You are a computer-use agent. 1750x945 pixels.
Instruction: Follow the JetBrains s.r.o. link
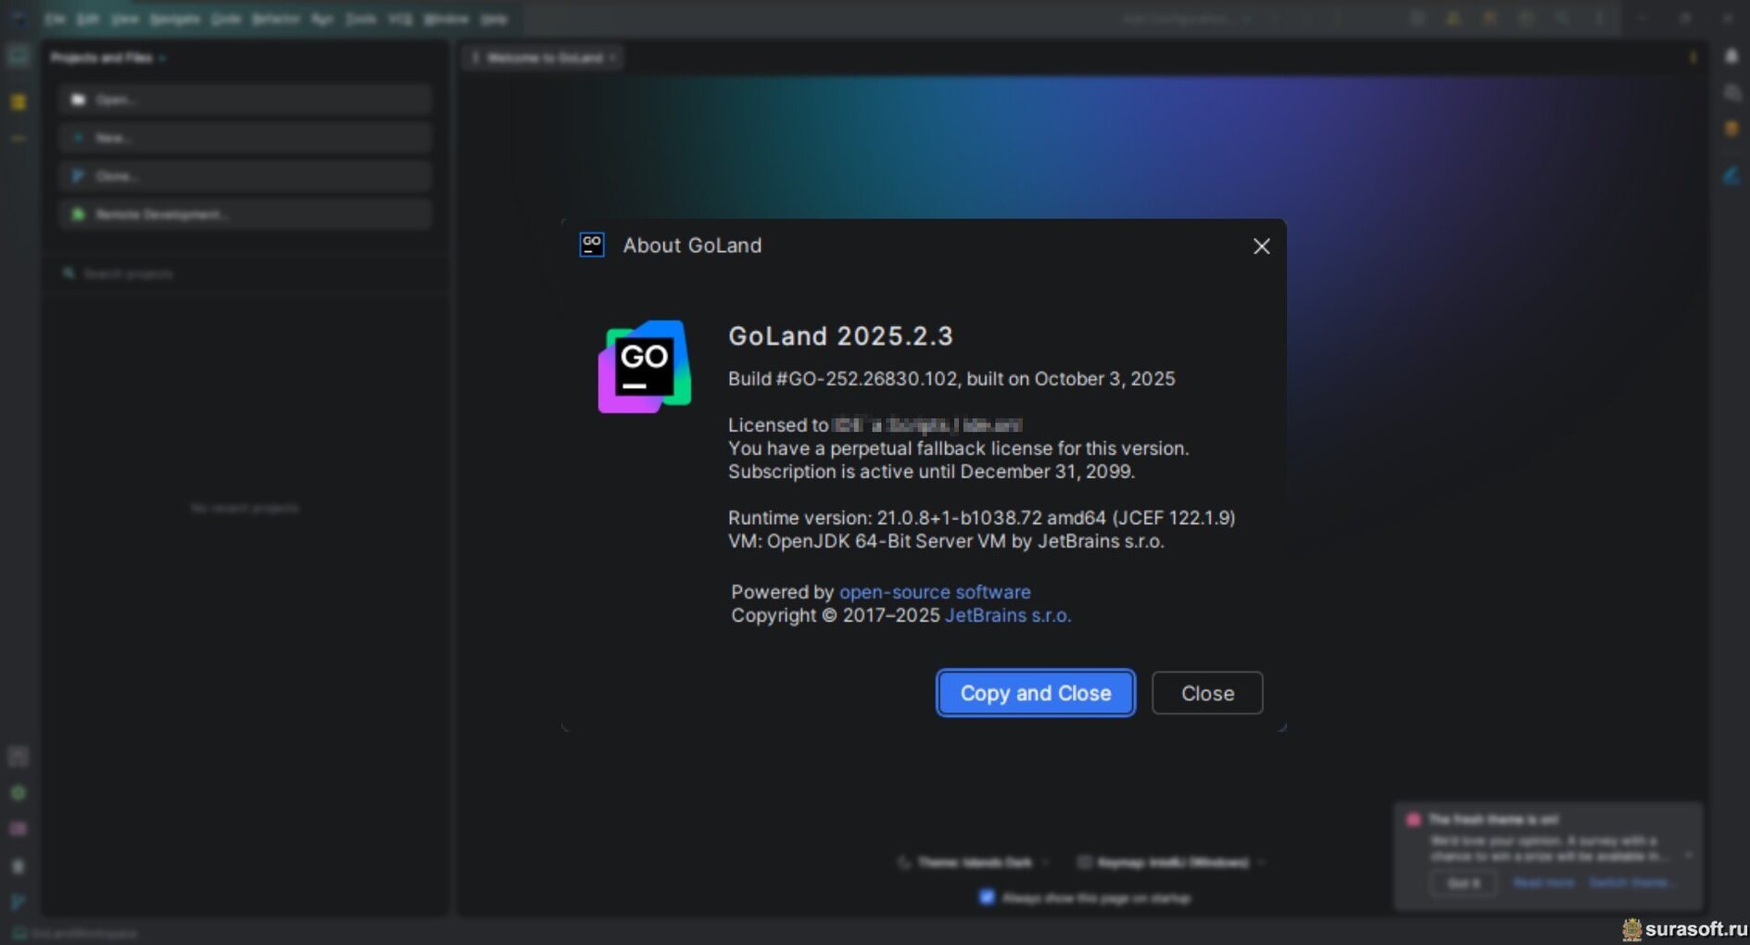(x=1008, y=615)
